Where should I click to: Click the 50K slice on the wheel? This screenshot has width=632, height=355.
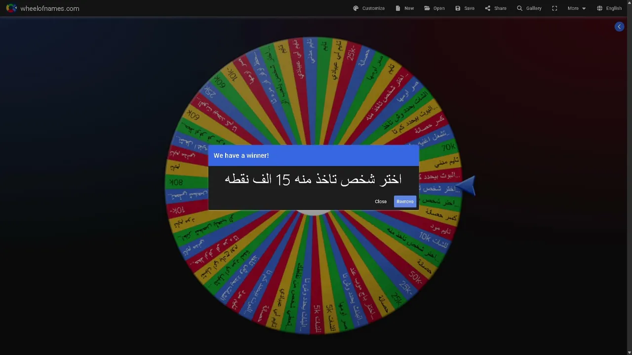coord(415,278)
